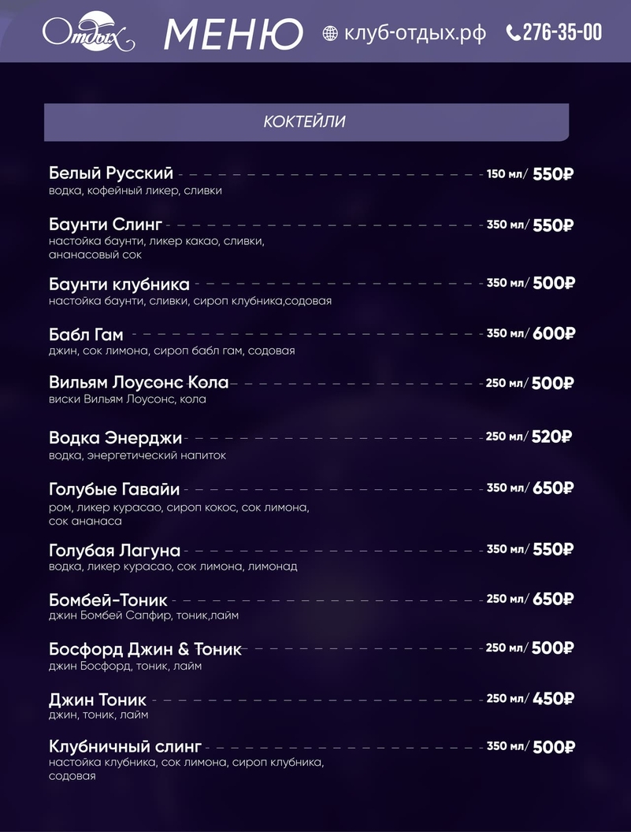This screenshot has width=631, height=832.
Task: Select the КОКТЕЙЛИ section banner
Action: click(x=306, y=122)
